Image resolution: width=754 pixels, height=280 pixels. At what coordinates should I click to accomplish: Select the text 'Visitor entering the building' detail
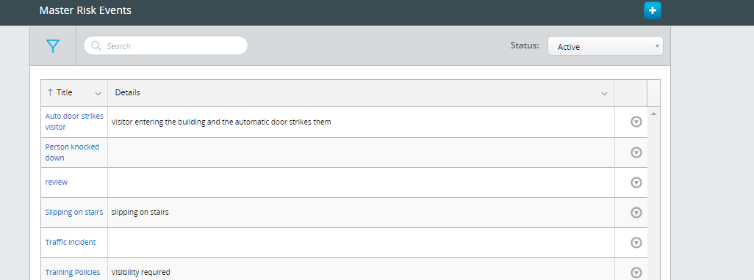click(221, 122)
